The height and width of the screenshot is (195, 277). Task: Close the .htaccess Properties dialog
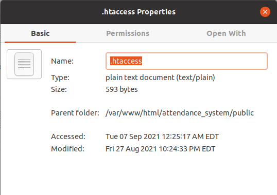point(265,12)
